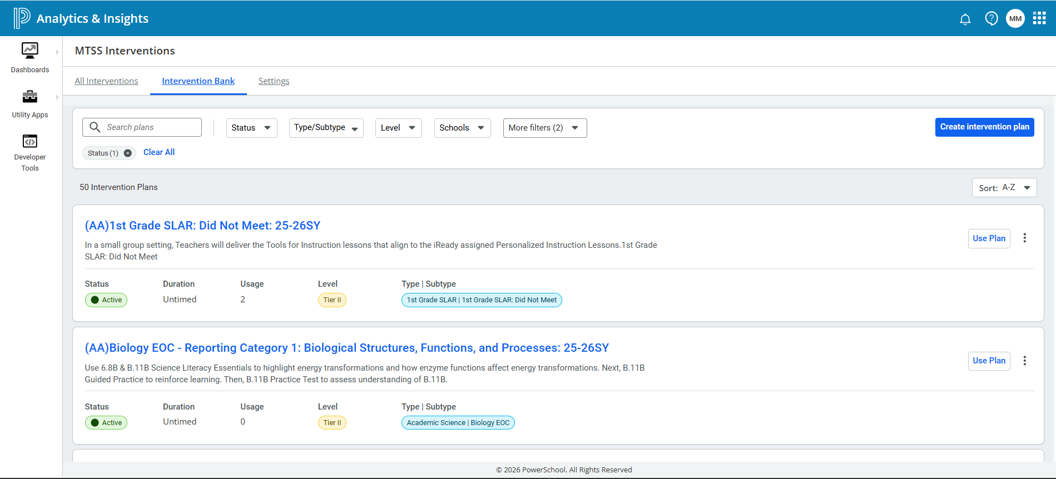Expand the Utility Apps submenu arrow
This screenshot has width=1056, height=479.
pyautogui.click(x=57, y=97)
